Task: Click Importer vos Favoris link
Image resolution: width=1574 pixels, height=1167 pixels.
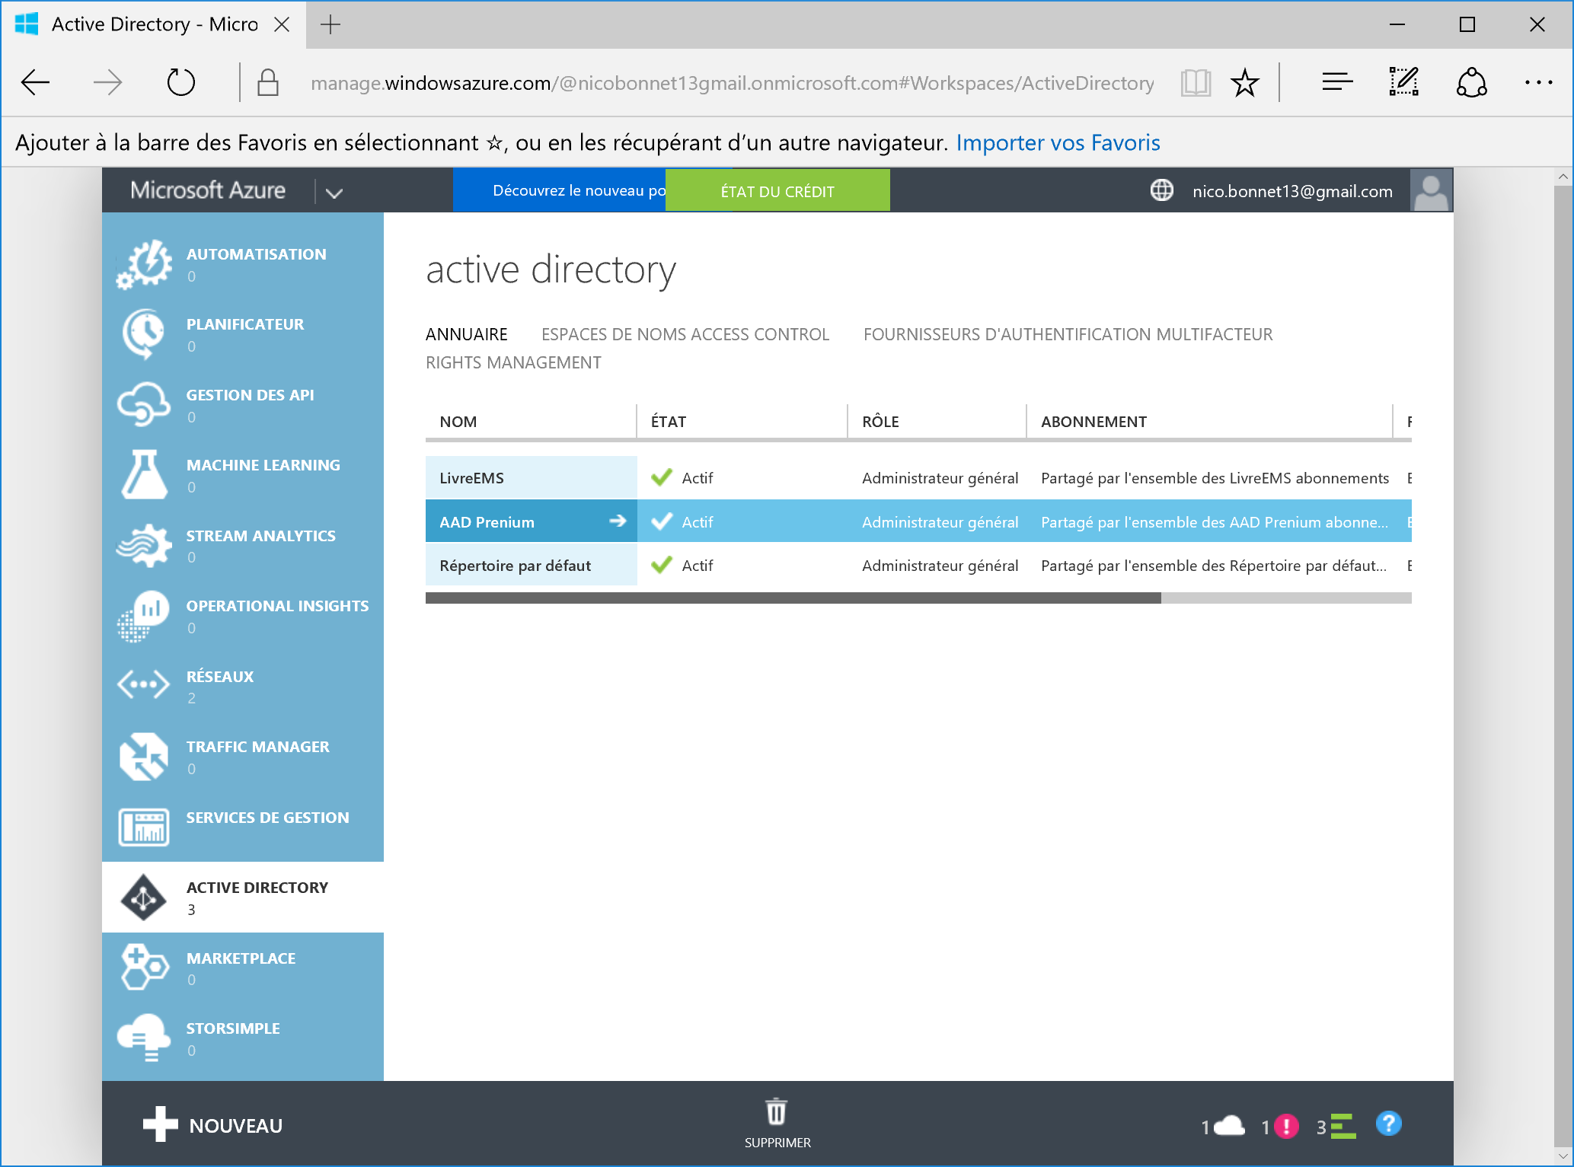Action: pos(1058,142)
